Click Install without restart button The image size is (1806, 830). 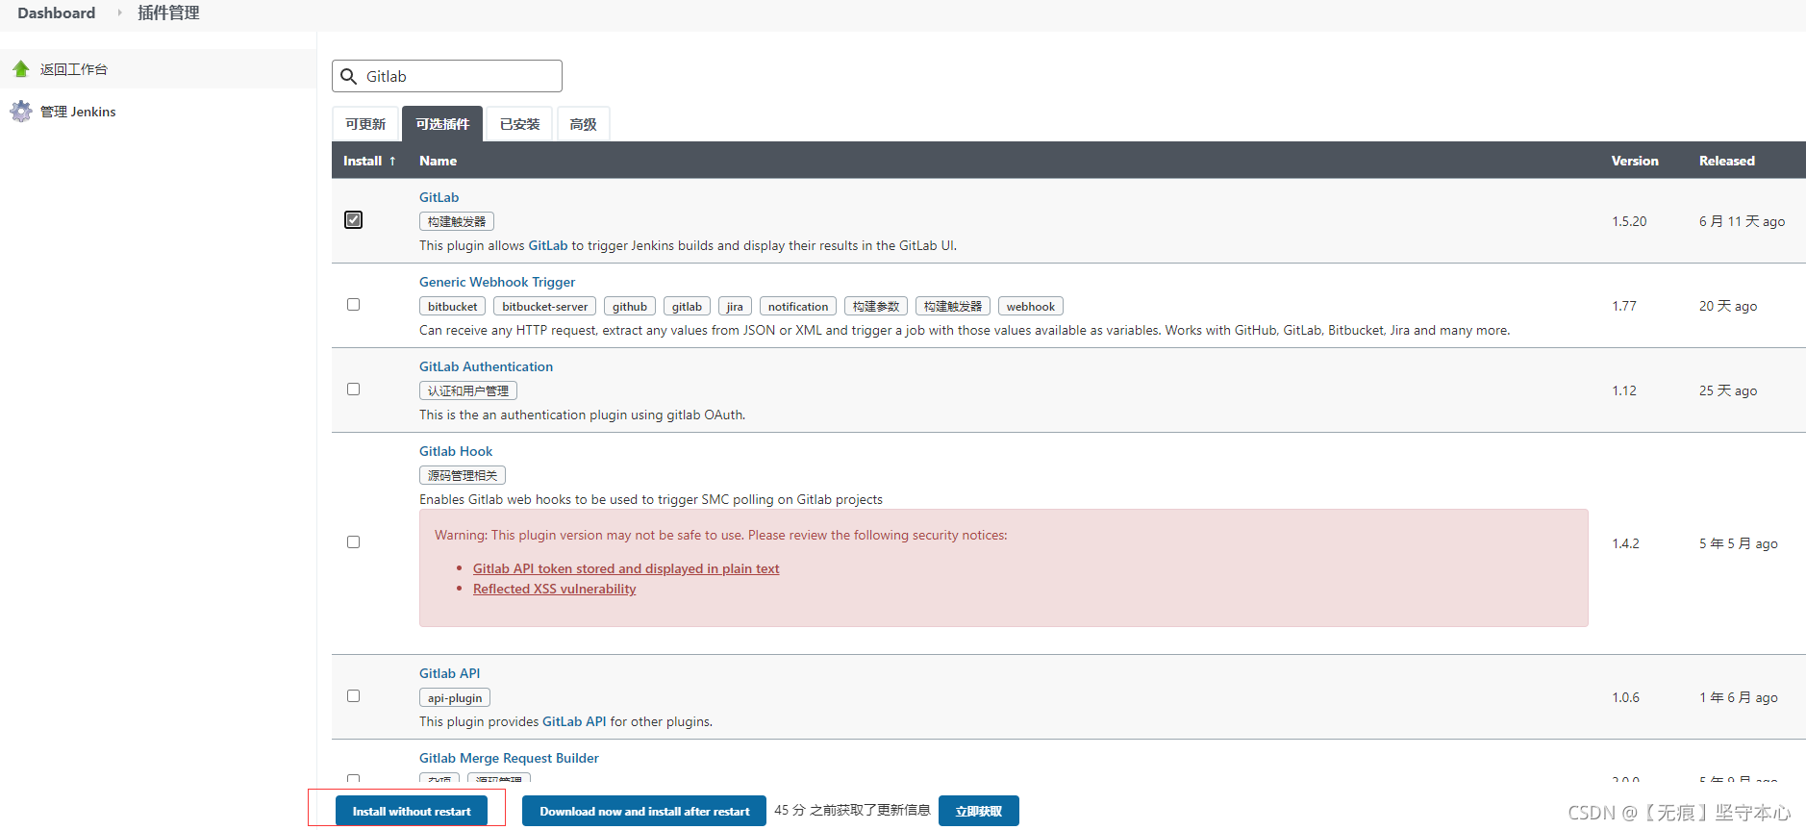click(412, 811)
